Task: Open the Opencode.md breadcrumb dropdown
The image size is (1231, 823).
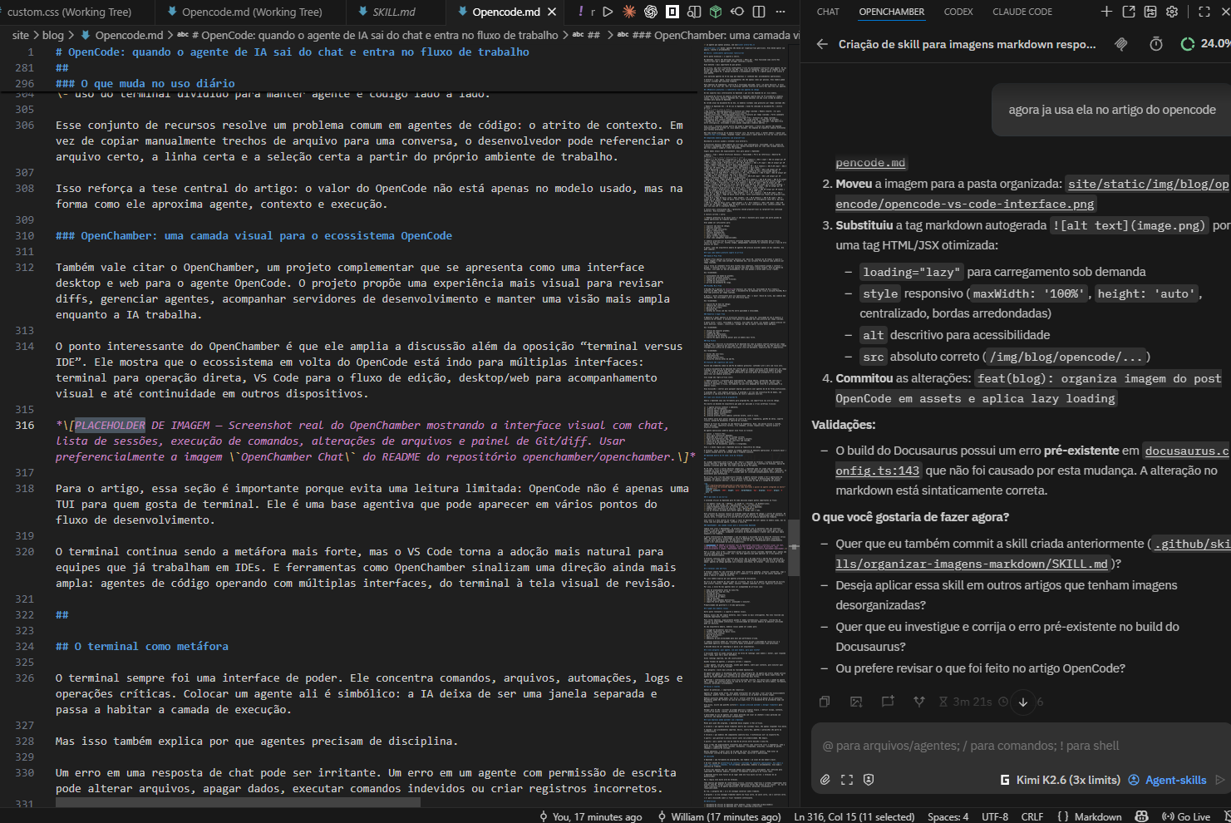Action: [121, 35]
